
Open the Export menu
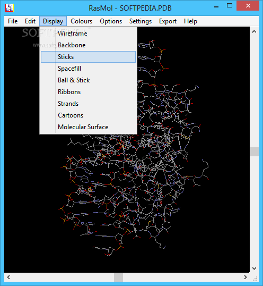168,21
